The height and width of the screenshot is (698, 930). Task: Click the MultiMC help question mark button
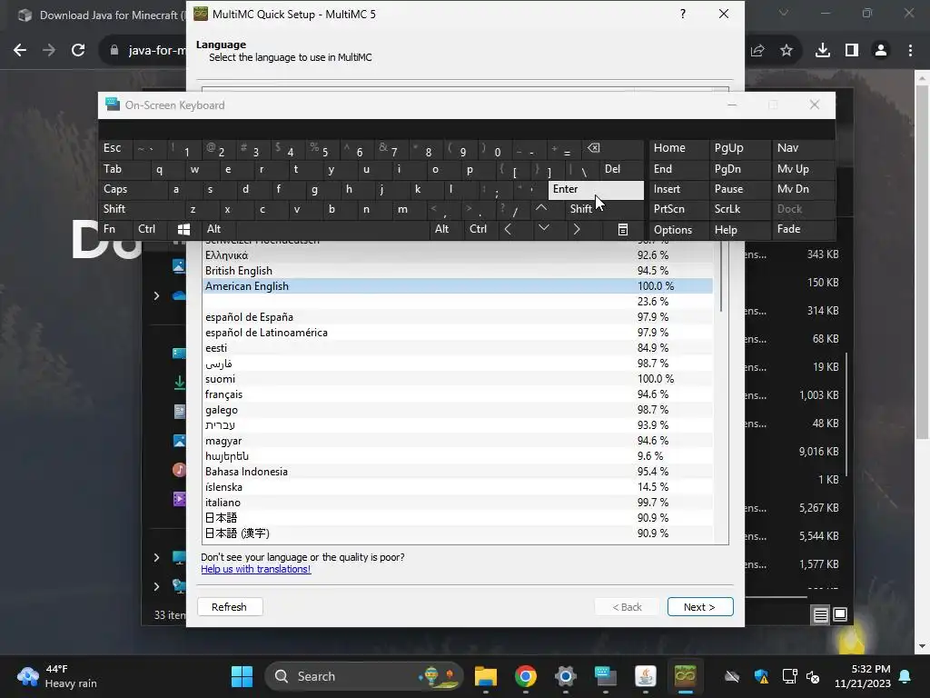683,14
